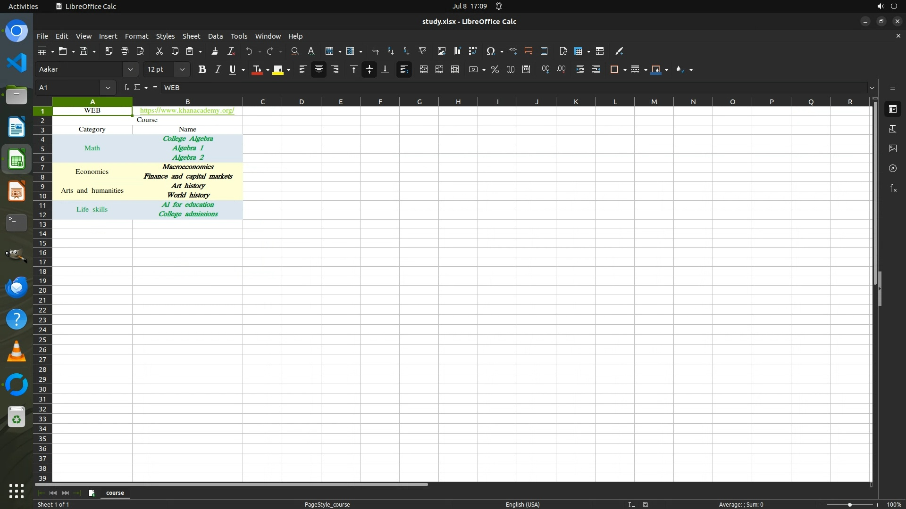The width and height of the screenshot is (906, 509).
Task: Open the font size dropdown
Action: pyautogui.click(x=182, y=70)
